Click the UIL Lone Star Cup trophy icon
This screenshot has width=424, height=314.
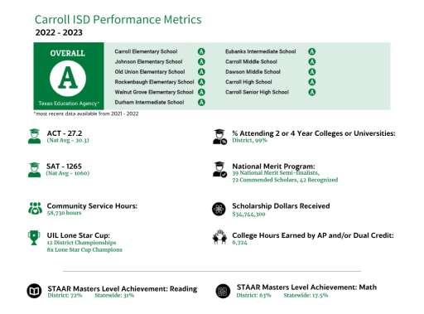[x=34, y=238]
